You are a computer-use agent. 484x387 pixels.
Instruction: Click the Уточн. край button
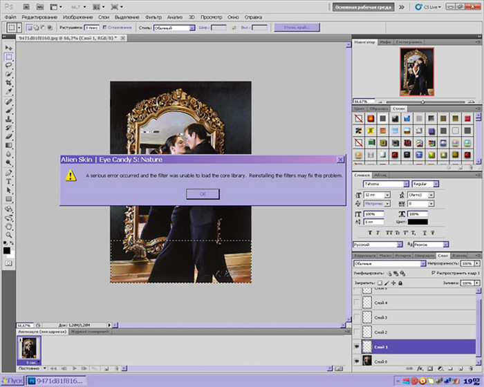point(297,28)
